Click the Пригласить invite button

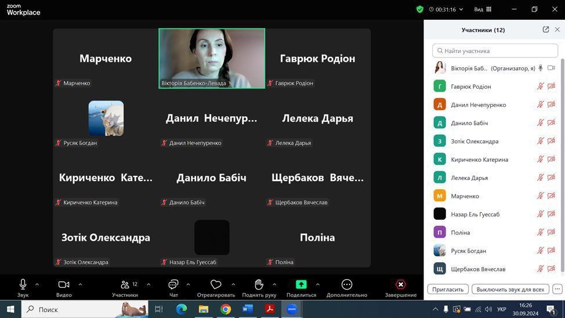(x=448, y=289)
